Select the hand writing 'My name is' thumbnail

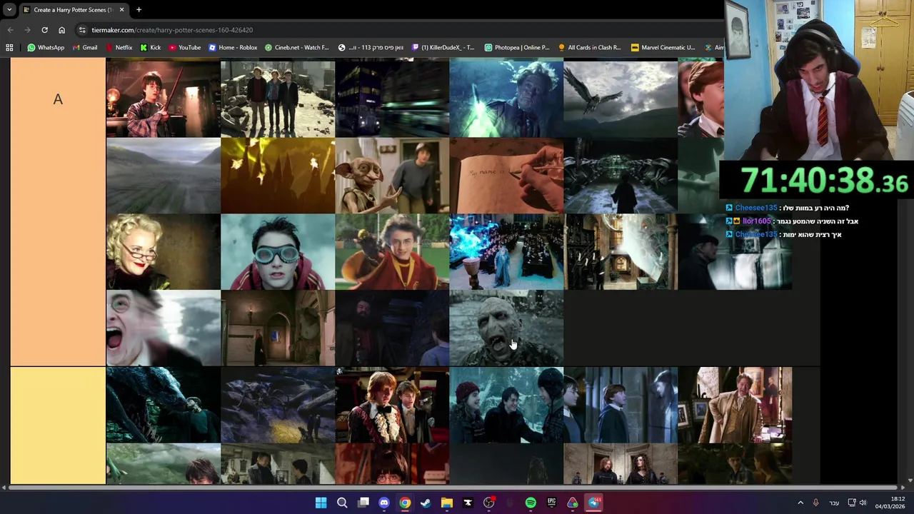point(506,176)
